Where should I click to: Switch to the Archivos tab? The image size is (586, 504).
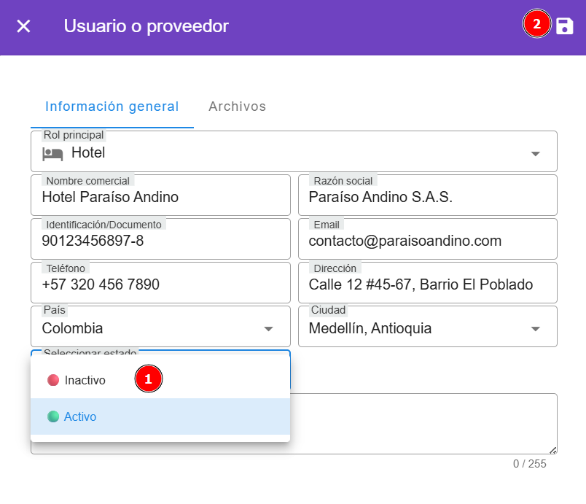pyautogui.click(x=237, y=106)
